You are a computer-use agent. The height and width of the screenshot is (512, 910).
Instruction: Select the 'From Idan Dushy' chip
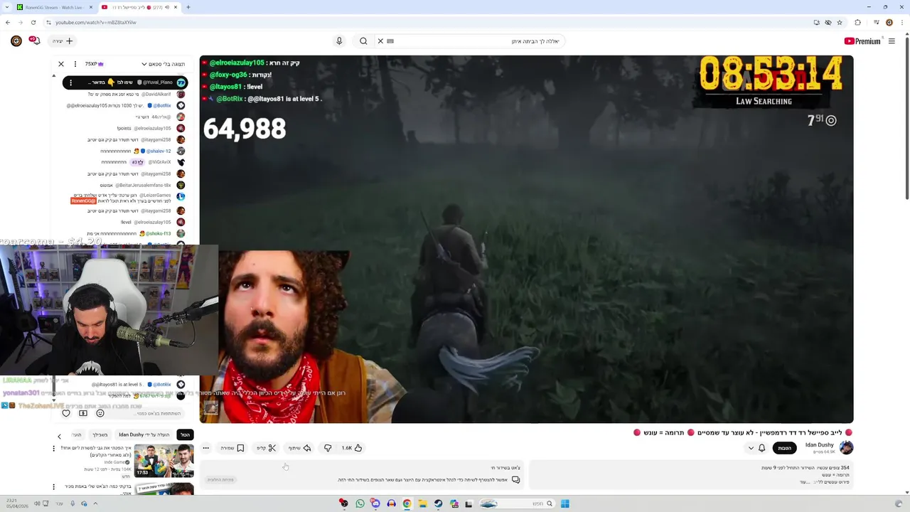tap(144, 434)
